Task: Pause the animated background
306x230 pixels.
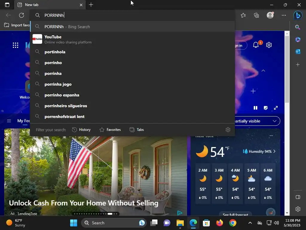Action: tap(255, 108)
